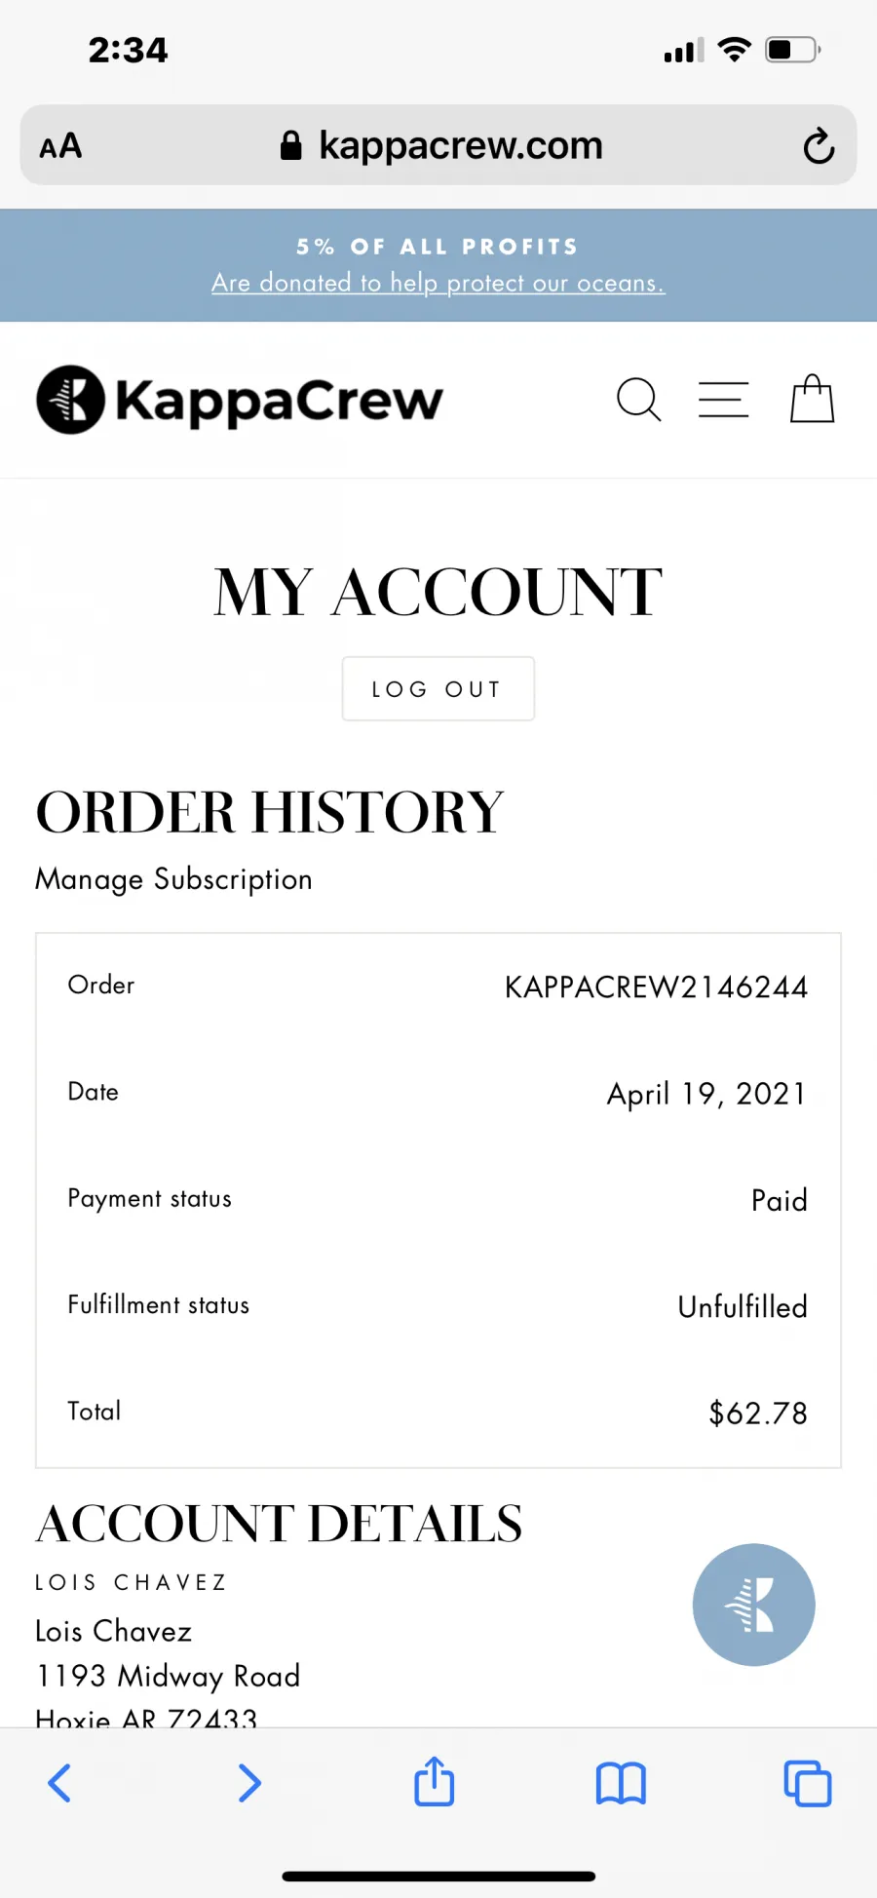This screenshot has height=1898, width=877.
Task: Open the search magnifier icon
Action: pos(639,400)
